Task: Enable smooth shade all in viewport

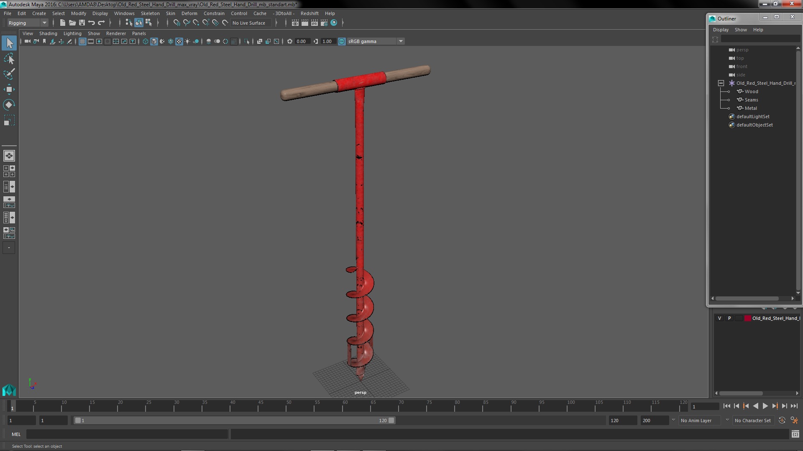Action: coord(154,41)
